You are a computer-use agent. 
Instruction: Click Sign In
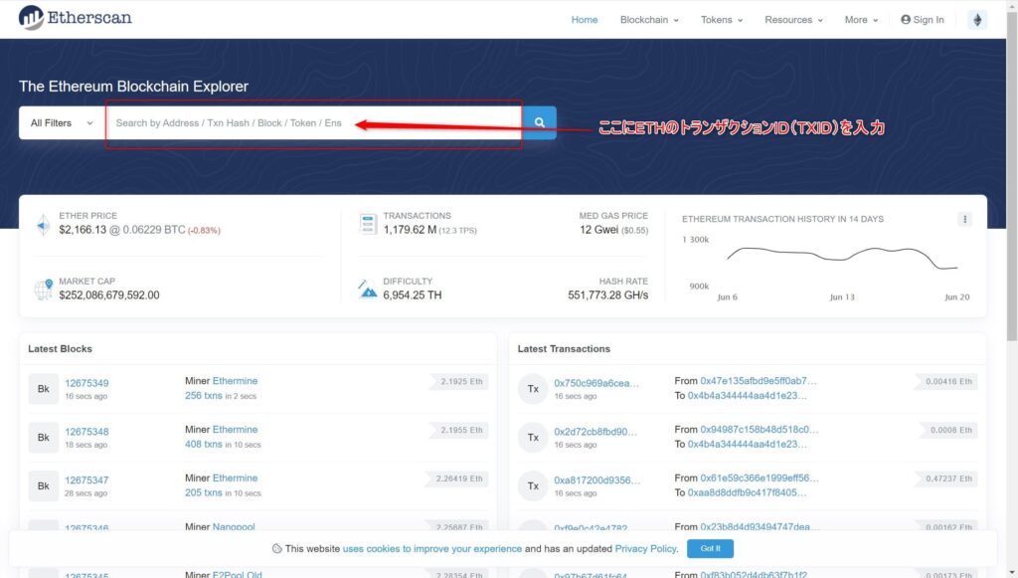[x=923, y=20]
